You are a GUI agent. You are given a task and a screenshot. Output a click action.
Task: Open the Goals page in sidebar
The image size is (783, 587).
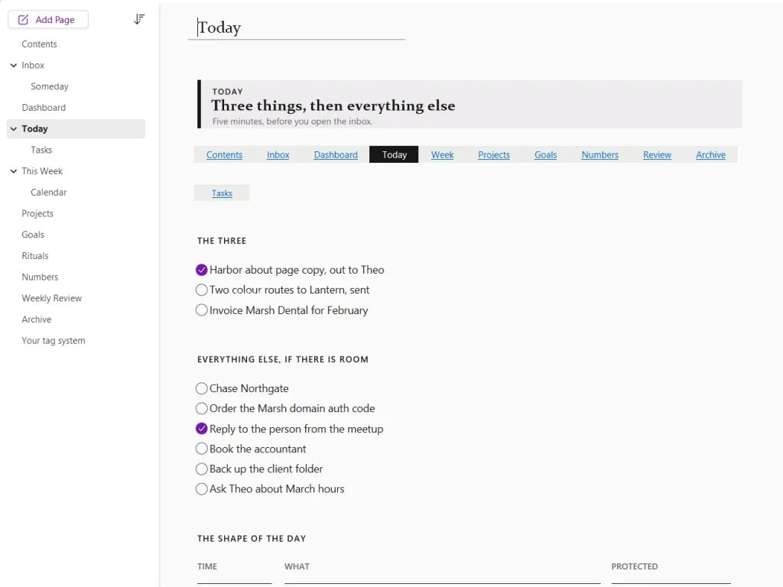coord(32,235)
